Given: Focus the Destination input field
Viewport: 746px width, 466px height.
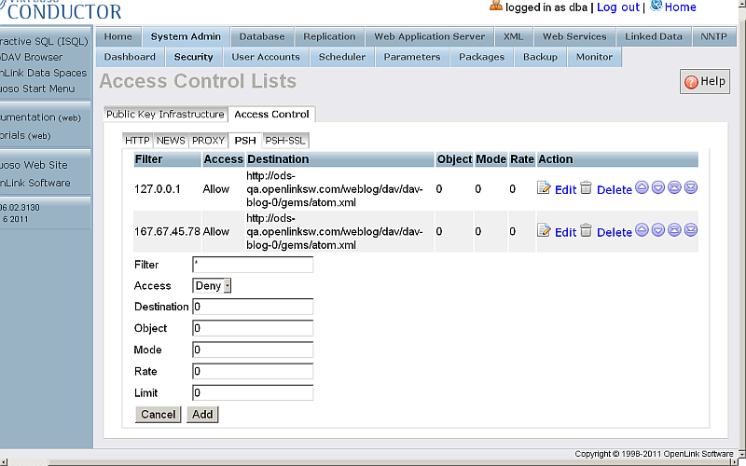Looking at the screenshot, I should (253, 307).
